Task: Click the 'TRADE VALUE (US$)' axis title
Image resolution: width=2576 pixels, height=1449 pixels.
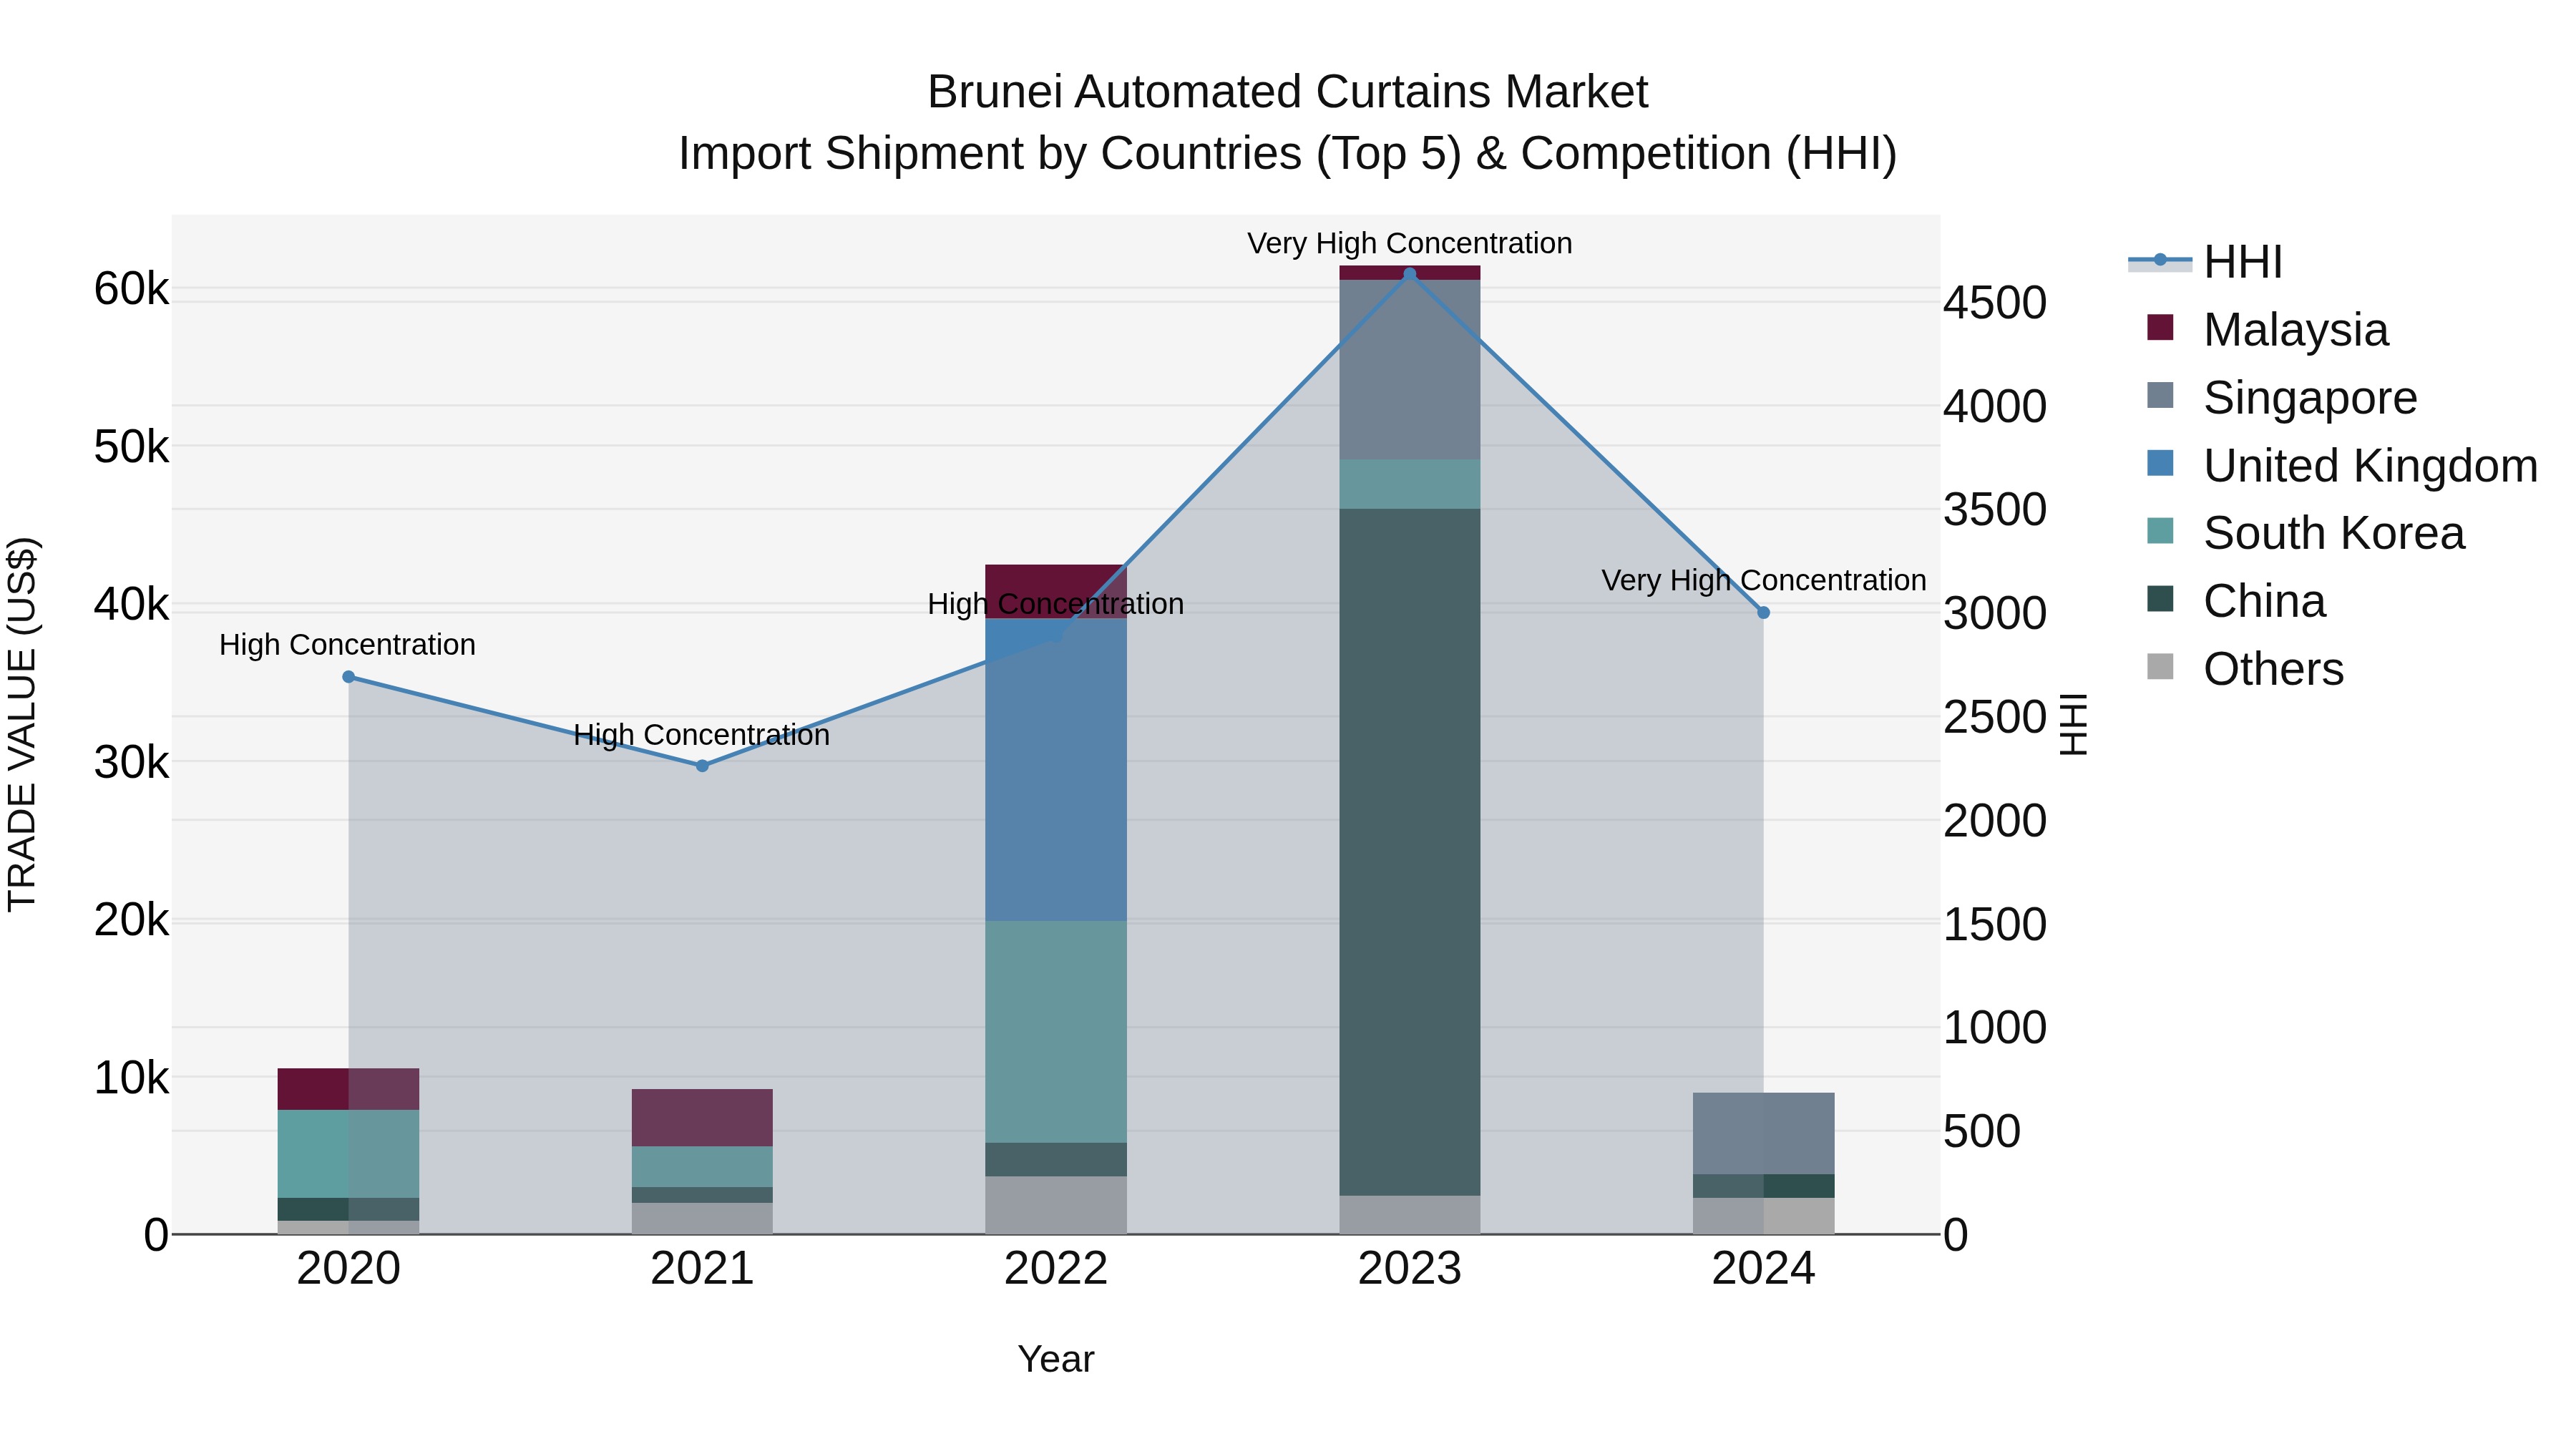Action: (22, 724)
